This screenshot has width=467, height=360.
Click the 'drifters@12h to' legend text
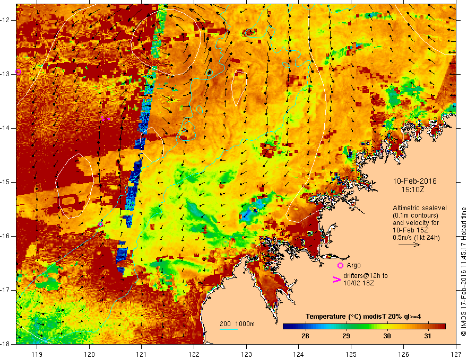366,276
